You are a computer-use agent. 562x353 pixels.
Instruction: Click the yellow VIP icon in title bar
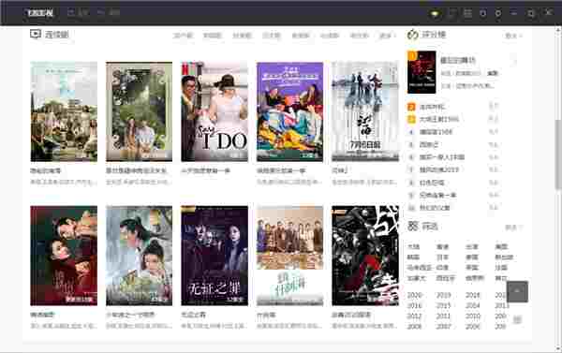(x=435, y=14)
